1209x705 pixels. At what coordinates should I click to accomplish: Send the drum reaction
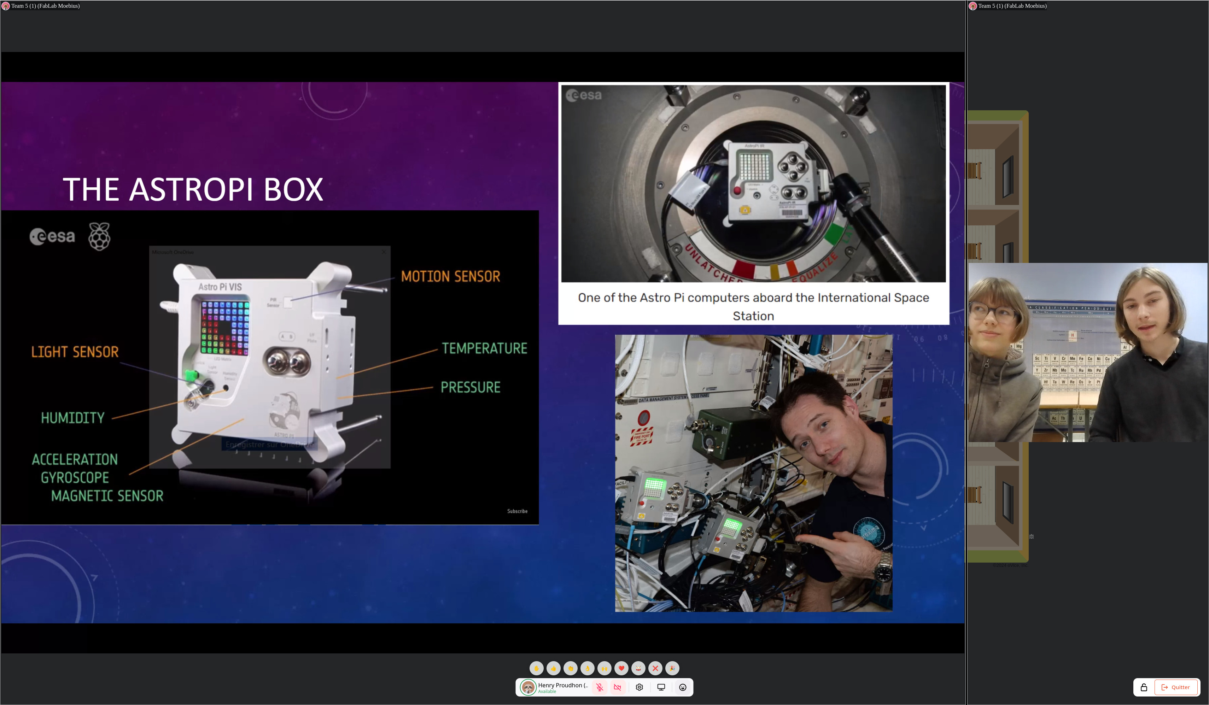pos(638,668)
